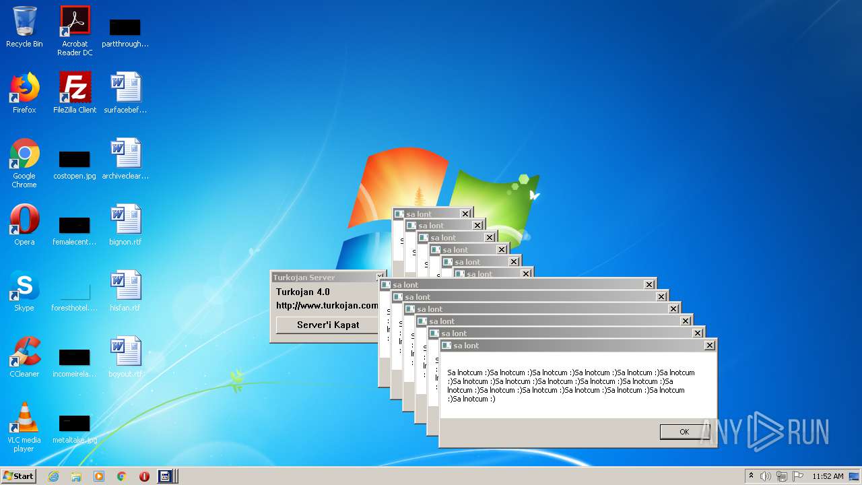Viewport: 862px width, 485px height.
Task: Open the Recycle Bin desktop icon
Action: pos(24,28)
